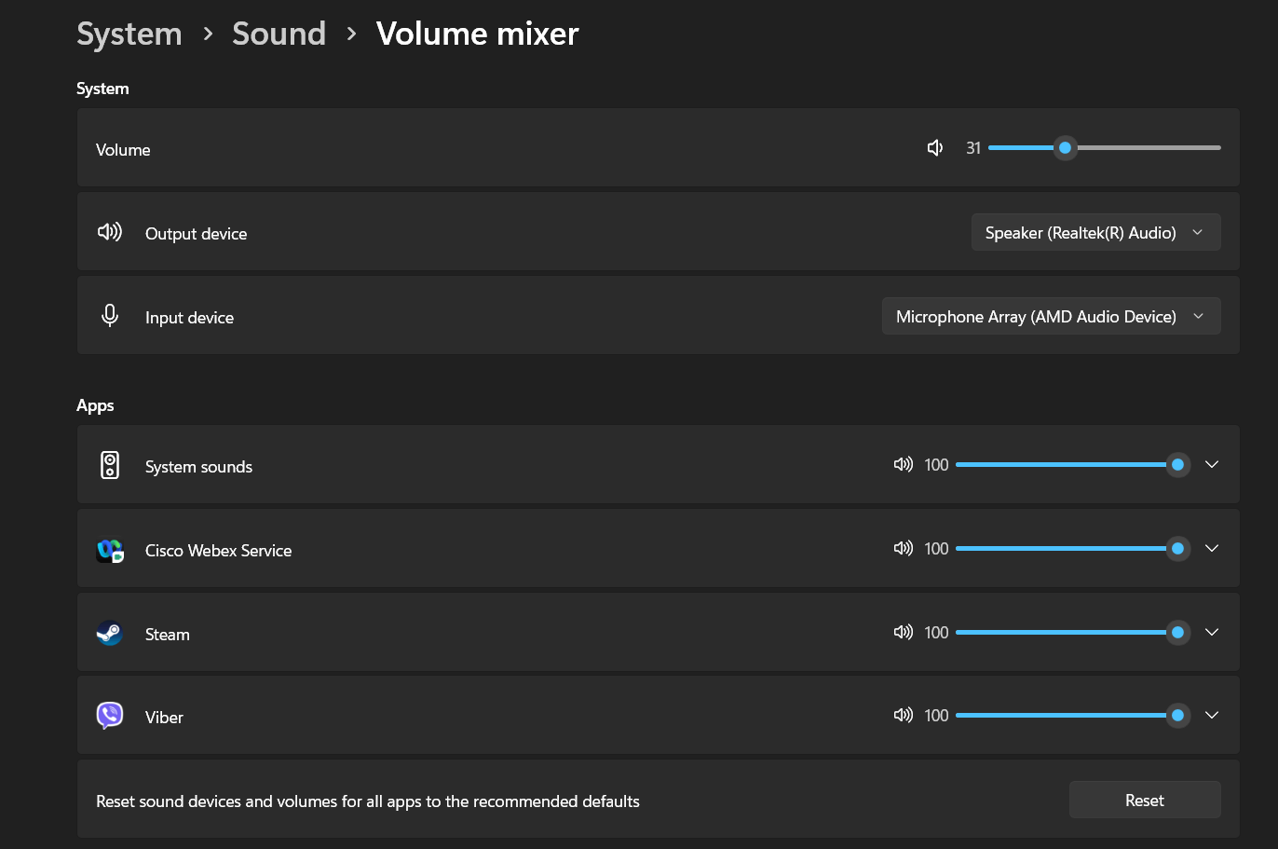The height and width of the screenshot is (849, 1278).
Task: Click the Cisco Webex Service app icon
Action: [x=109, y=549]
